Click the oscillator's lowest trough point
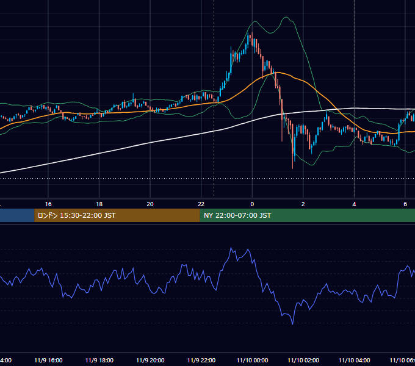The height and width of the screenshot is (366, 415). point(292,324)
